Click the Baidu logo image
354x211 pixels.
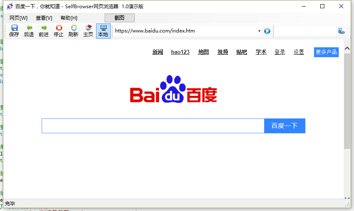(x=173, y=89)
